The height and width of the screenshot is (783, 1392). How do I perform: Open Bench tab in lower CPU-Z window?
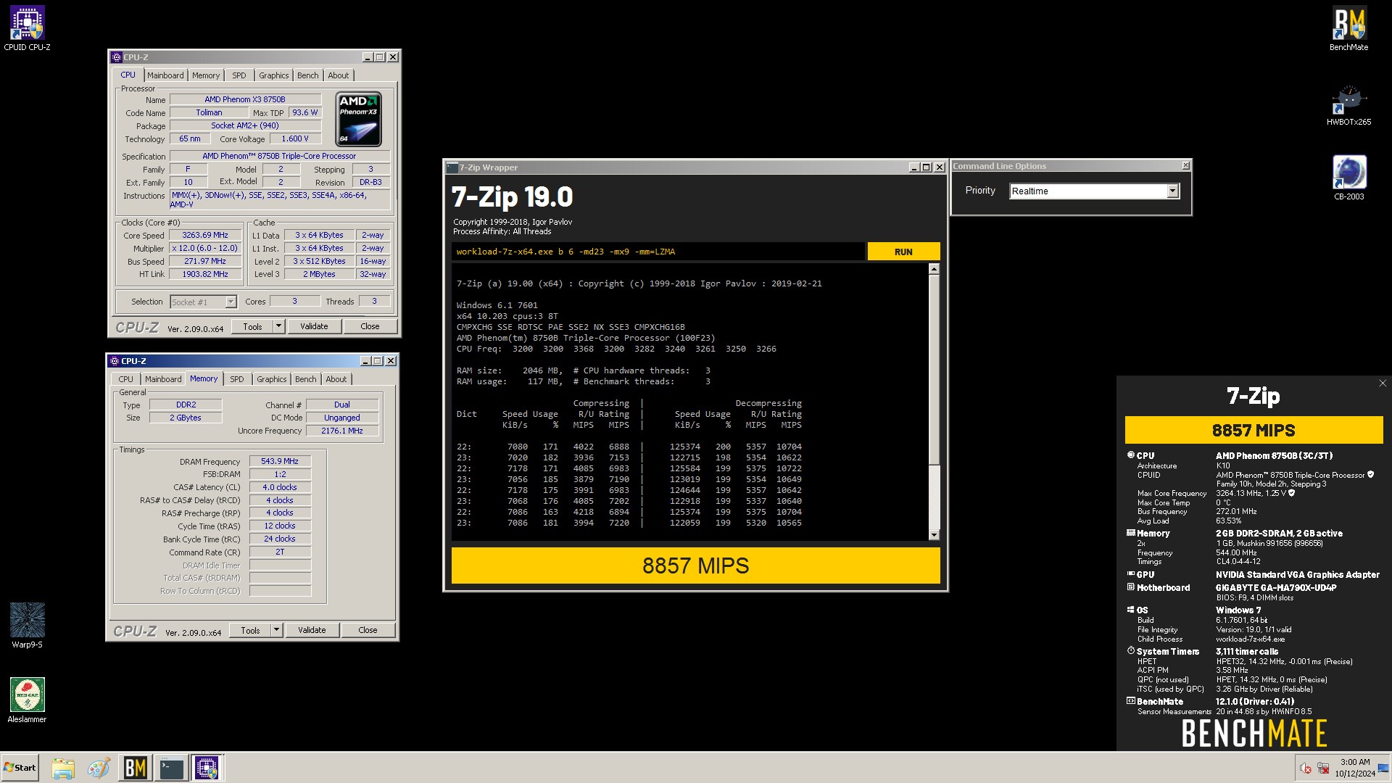pyautogui.click(x=306, y=379)
